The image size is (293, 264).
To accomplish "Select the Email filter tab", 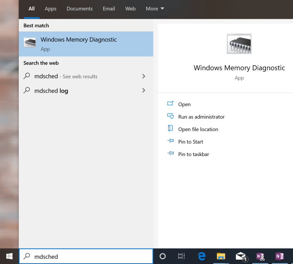I will (x=109, y=9).
